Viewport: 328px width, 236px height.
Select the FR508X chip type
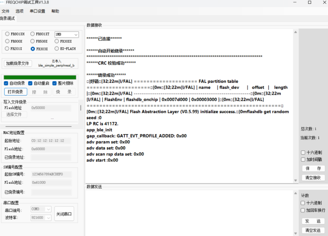[32, 41]
